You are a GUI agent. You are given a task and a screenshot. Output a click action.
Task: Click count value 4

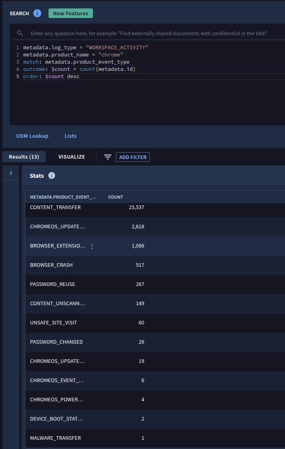point(143,399)
